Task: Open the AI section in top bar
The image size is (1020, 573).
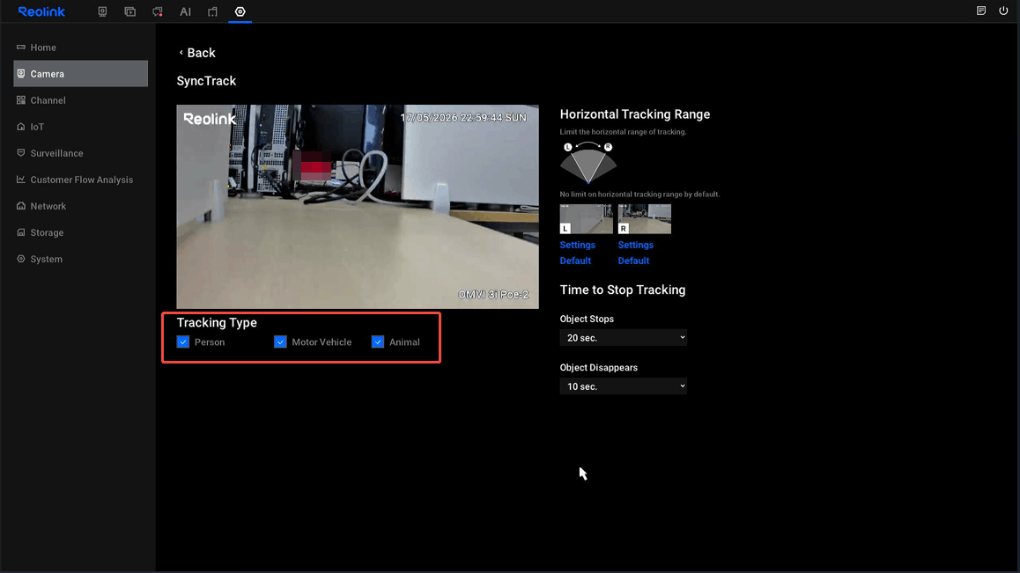Action: 185,11
